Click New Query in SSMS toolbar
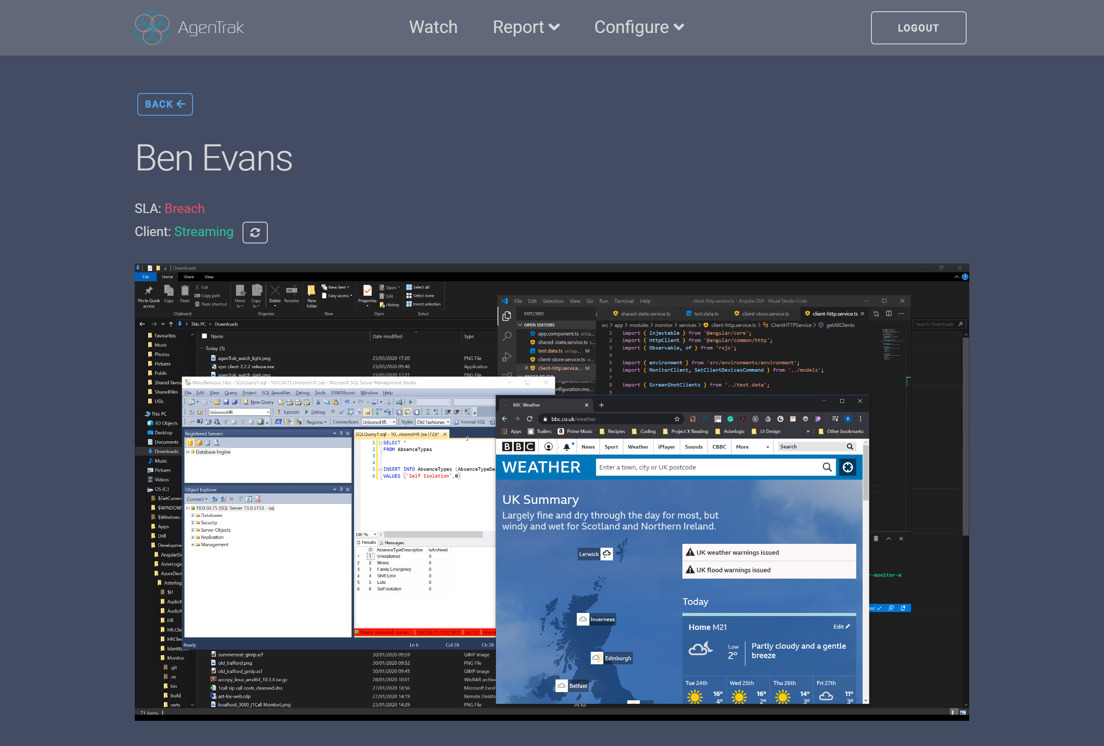1104x746 pixels. (x=259, y=402)
